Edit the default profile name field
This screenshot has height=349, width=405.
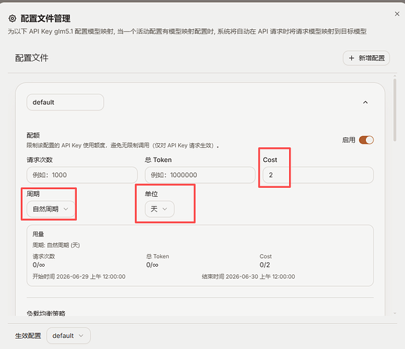tap(66, 102)
